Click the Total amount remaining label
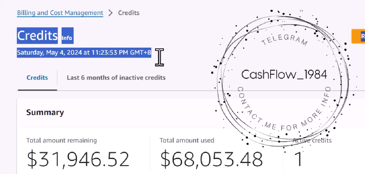The image size is (365, 174). coord(61,140)
